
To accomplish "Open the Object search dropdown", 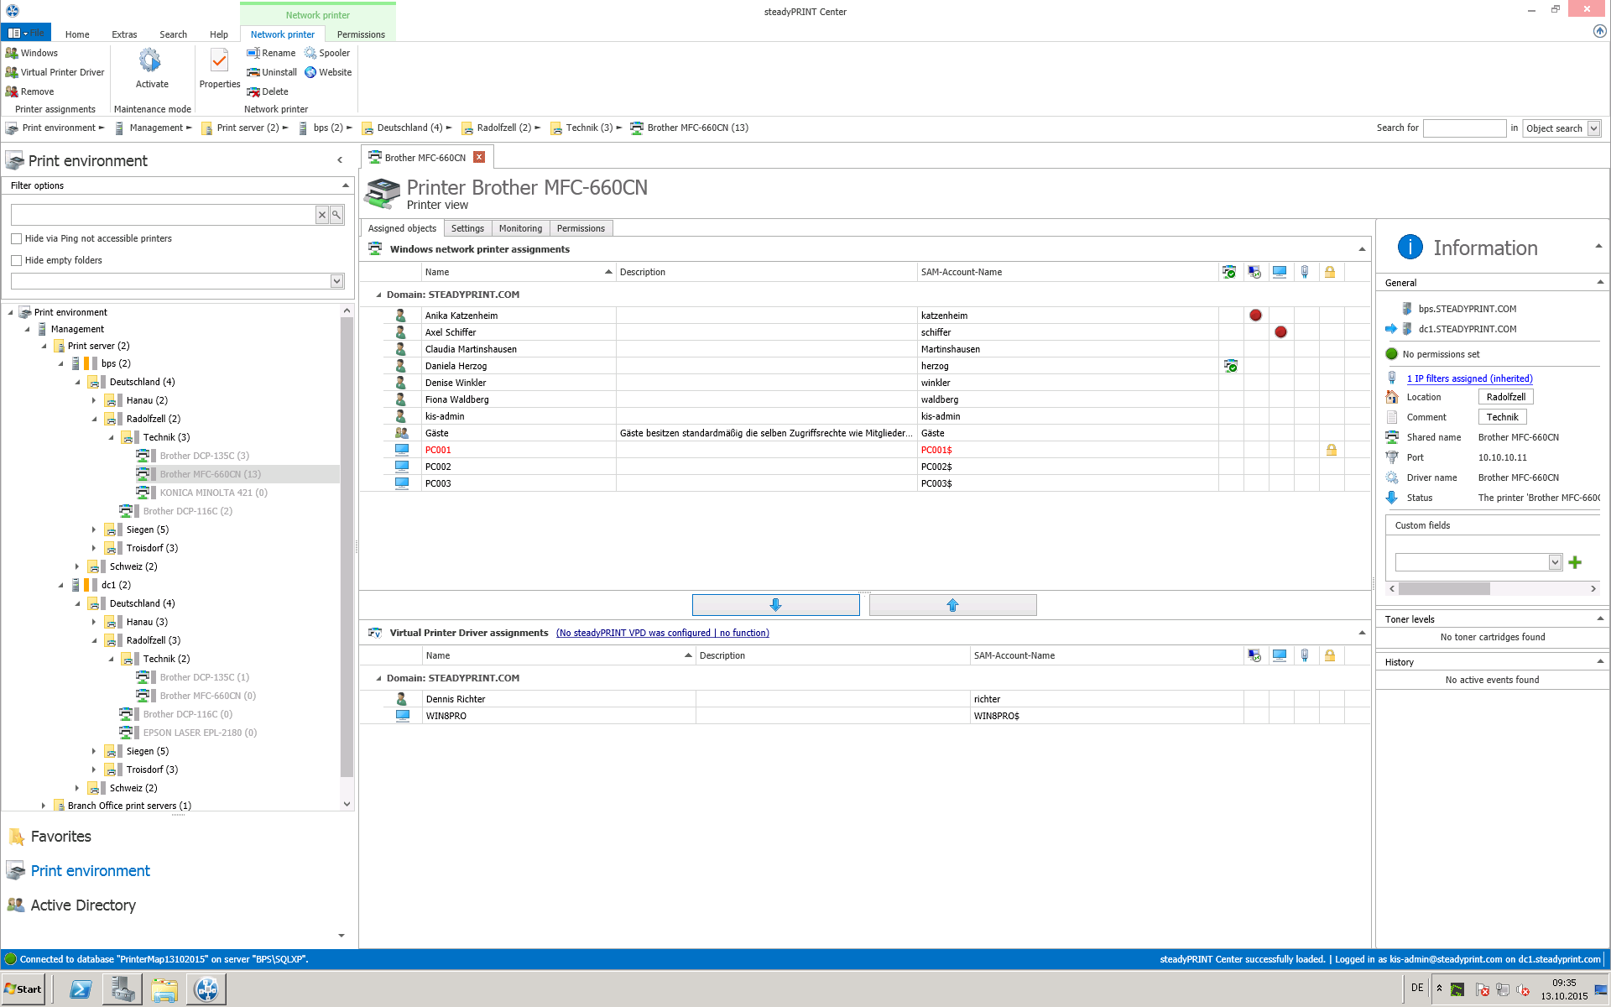I will click(1593, 128).
